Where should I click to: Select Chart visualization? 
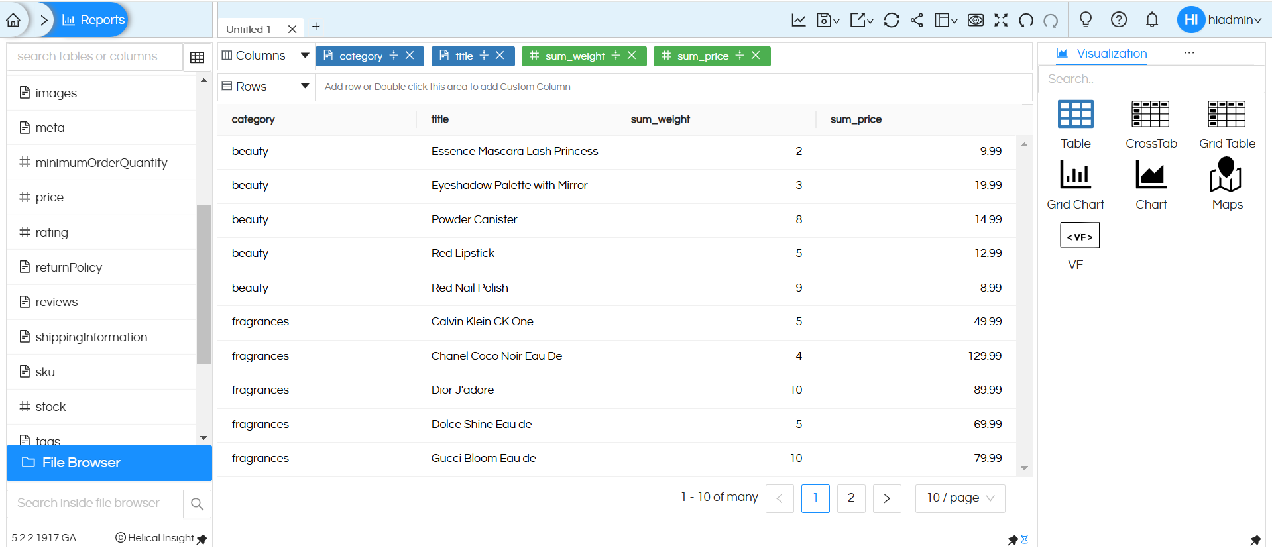point(1151,185)
